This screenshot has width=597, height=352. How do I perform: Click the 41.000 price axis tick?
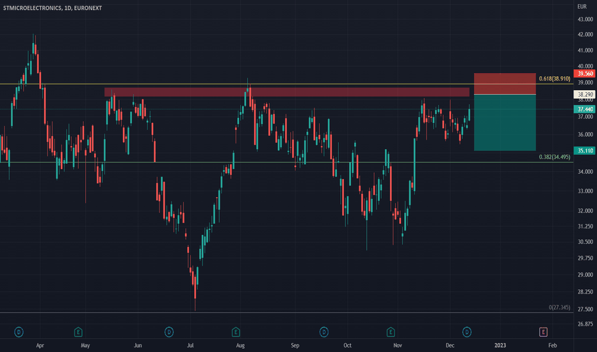(585, 50)
